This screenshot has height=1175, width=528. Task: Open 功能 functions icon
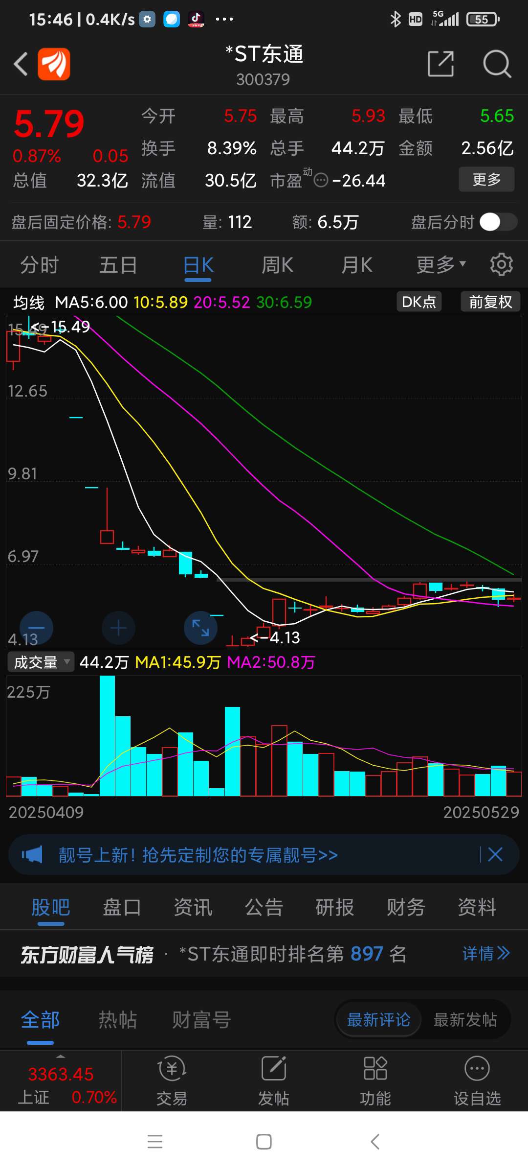[x=375, y=1081]
